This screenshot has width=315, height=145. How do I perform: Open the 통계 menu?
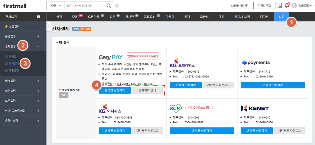[187, 17]
